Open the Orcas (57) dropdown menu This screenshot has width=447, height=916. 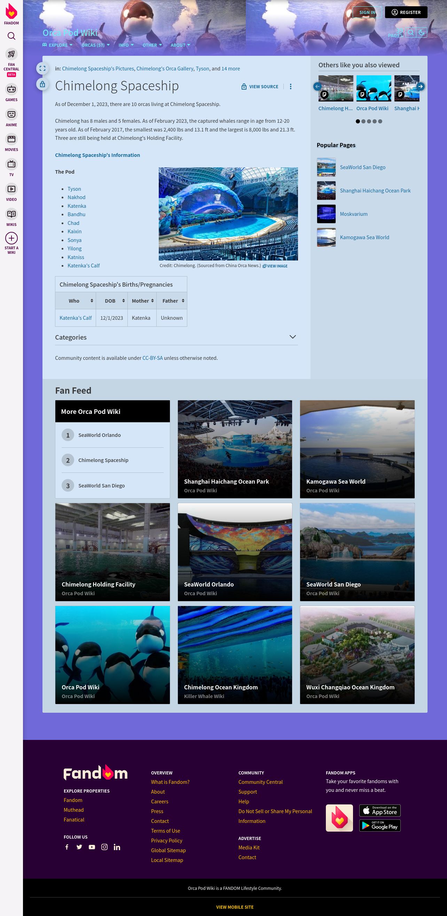point(95,45)
